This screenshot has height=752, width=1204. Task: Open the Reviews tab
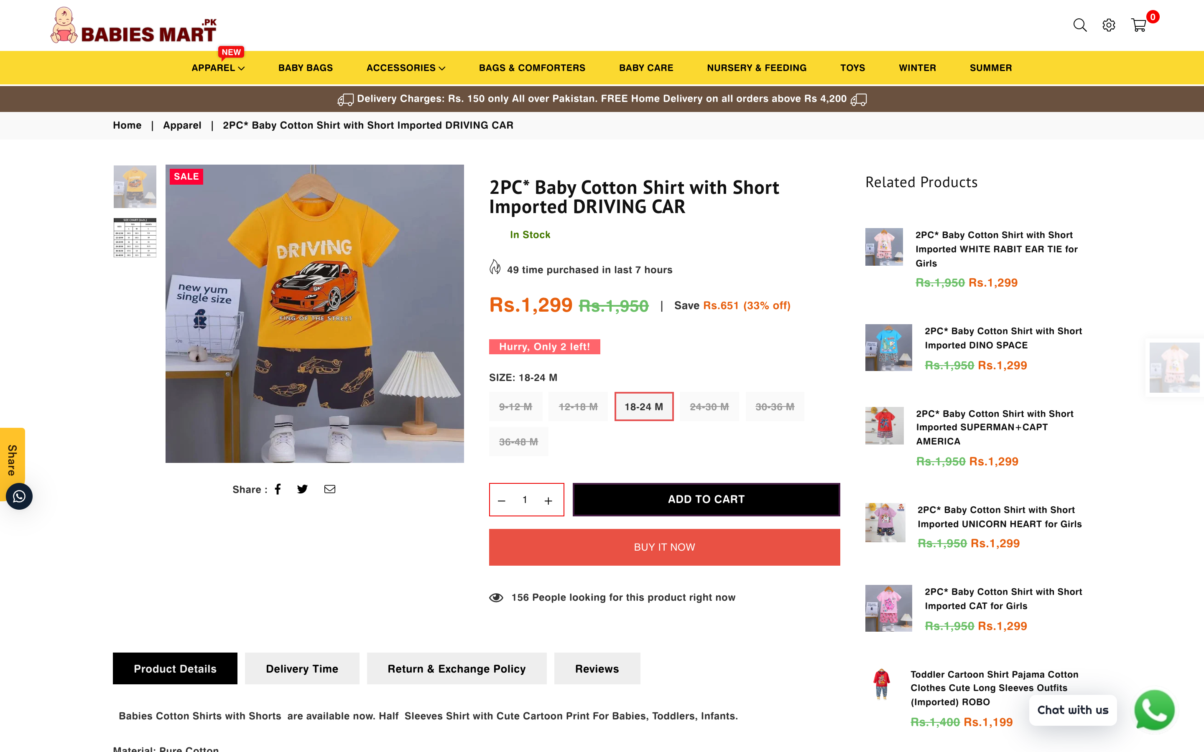(597, 668)
